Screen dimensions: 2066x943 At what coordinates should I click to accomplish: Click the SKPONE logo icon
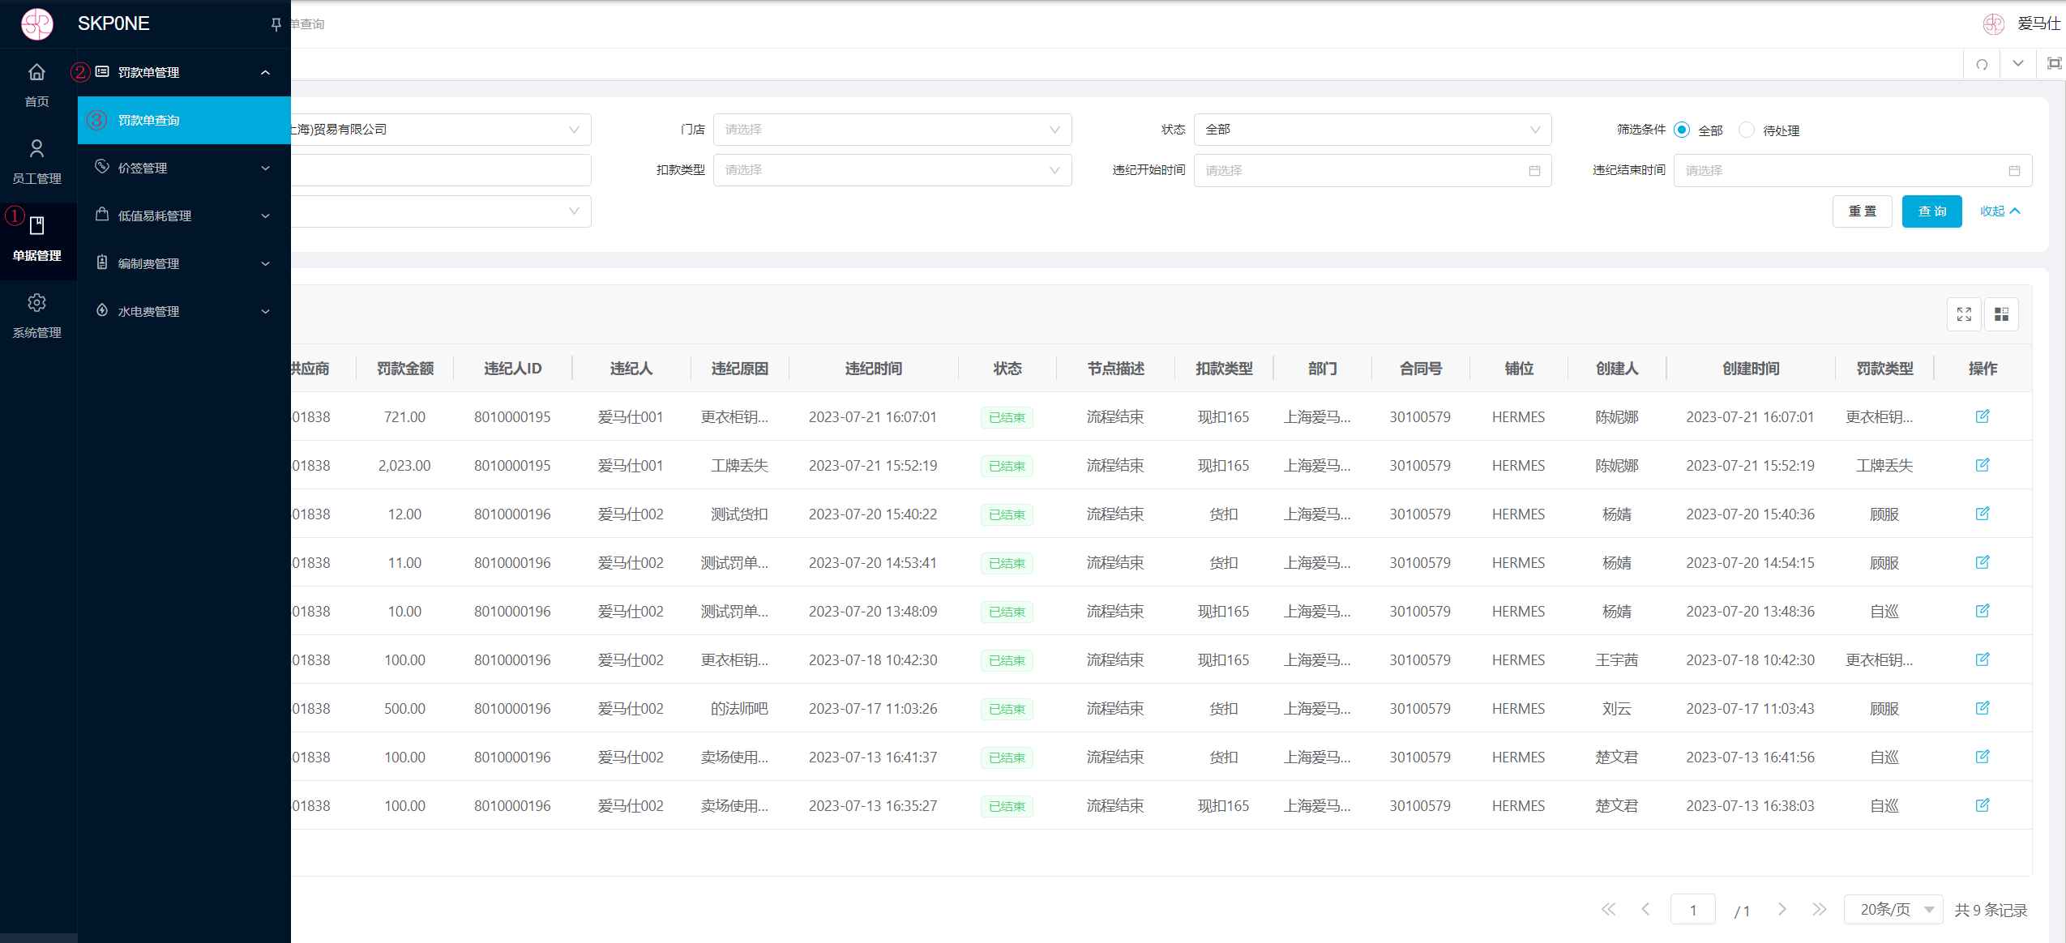[36, 23]
